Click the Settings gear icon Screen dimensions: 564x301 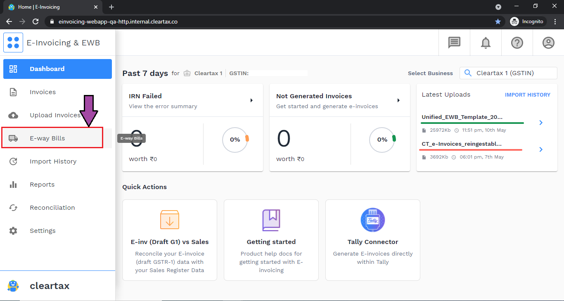click(x=13, y=231)
